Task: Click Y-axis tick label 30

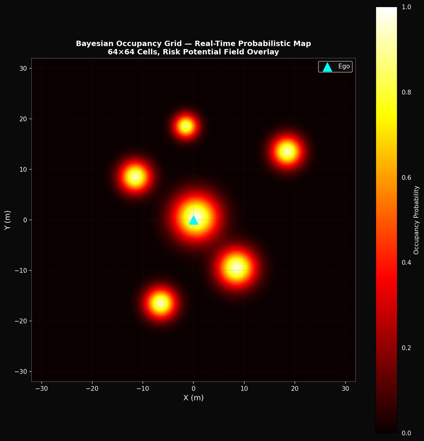Action: [24, 69]
